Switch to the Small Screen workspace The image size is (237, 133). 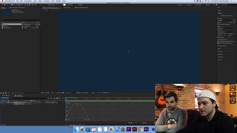coord(198,5)
